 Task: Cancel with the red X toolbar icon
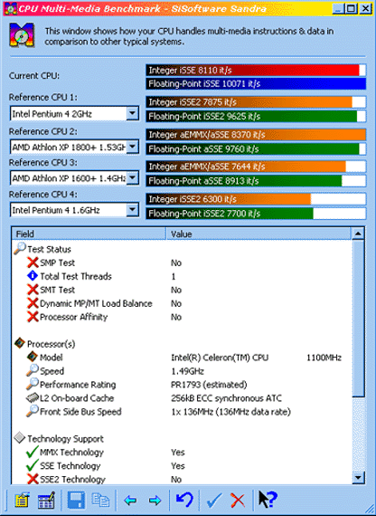click(x=238, y=501)
